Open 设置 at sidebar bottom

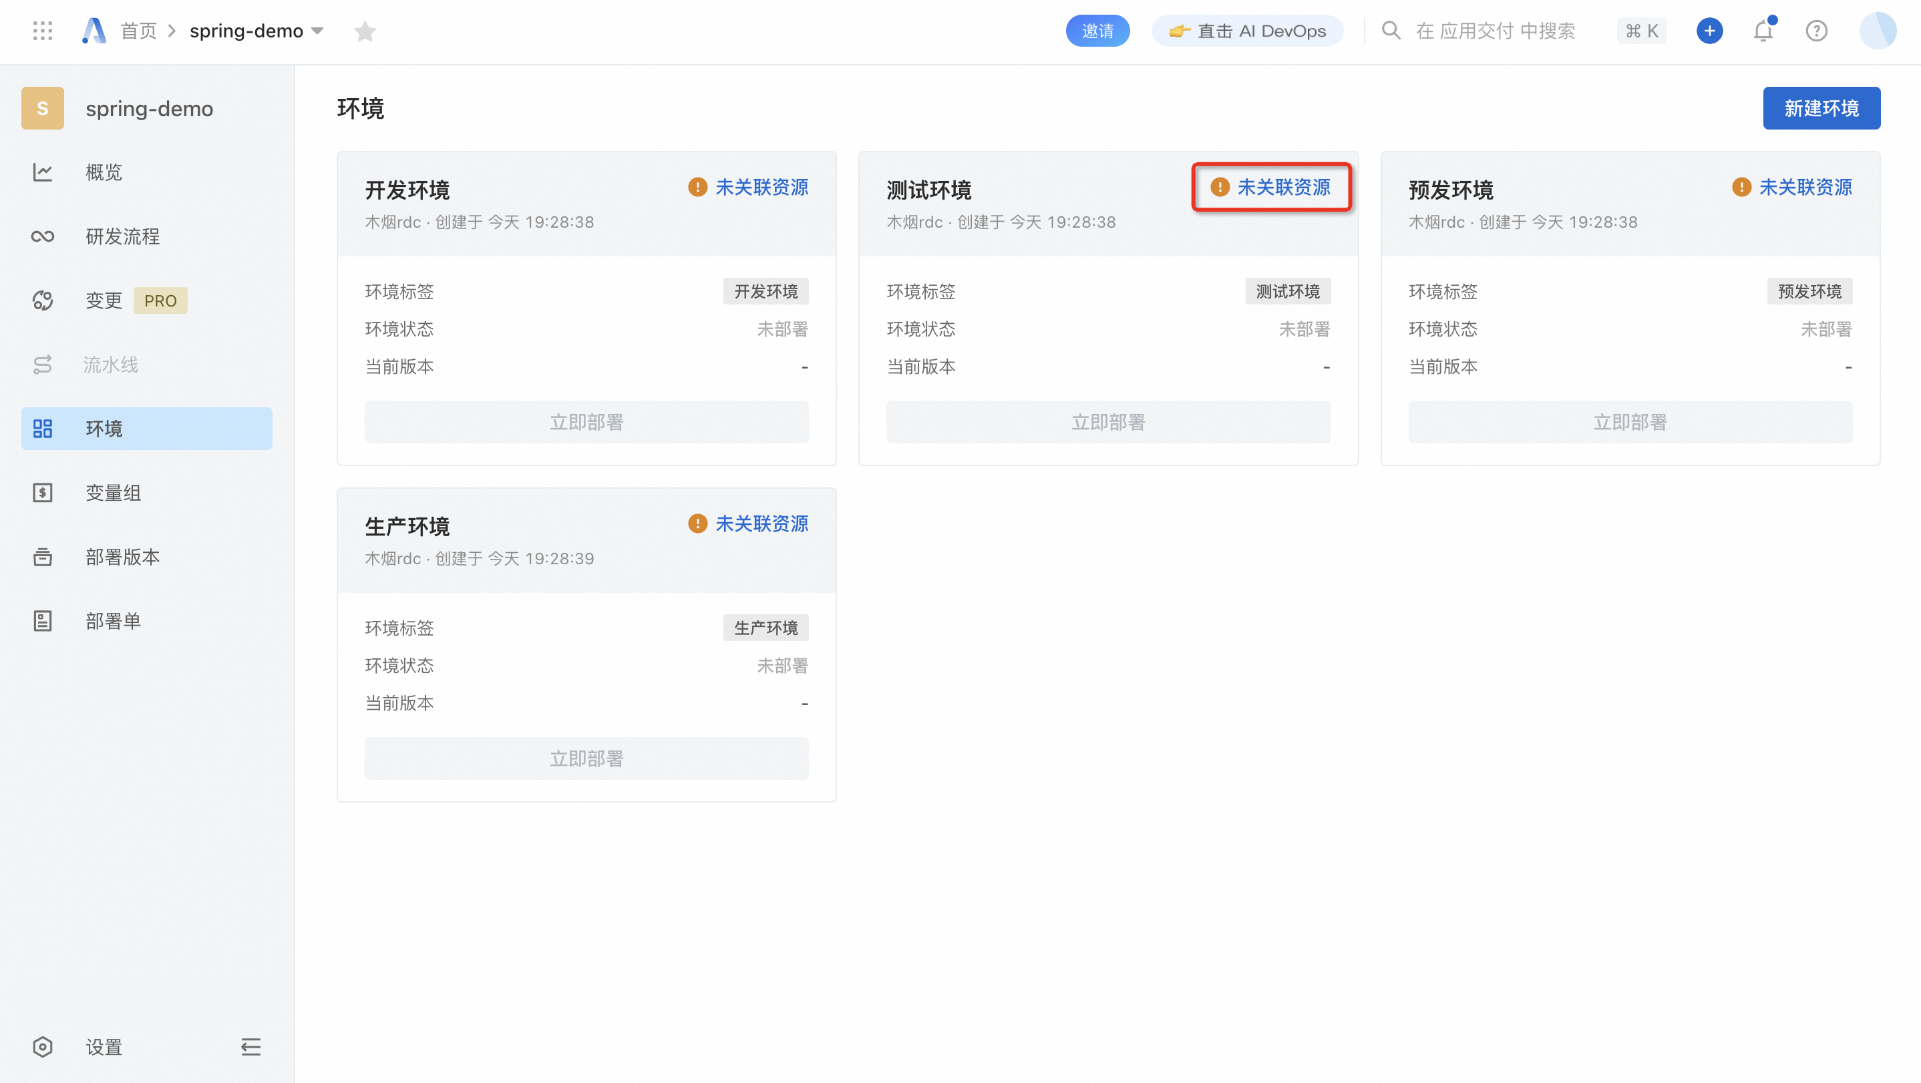pyautogui.click(x=104, y=1047)
